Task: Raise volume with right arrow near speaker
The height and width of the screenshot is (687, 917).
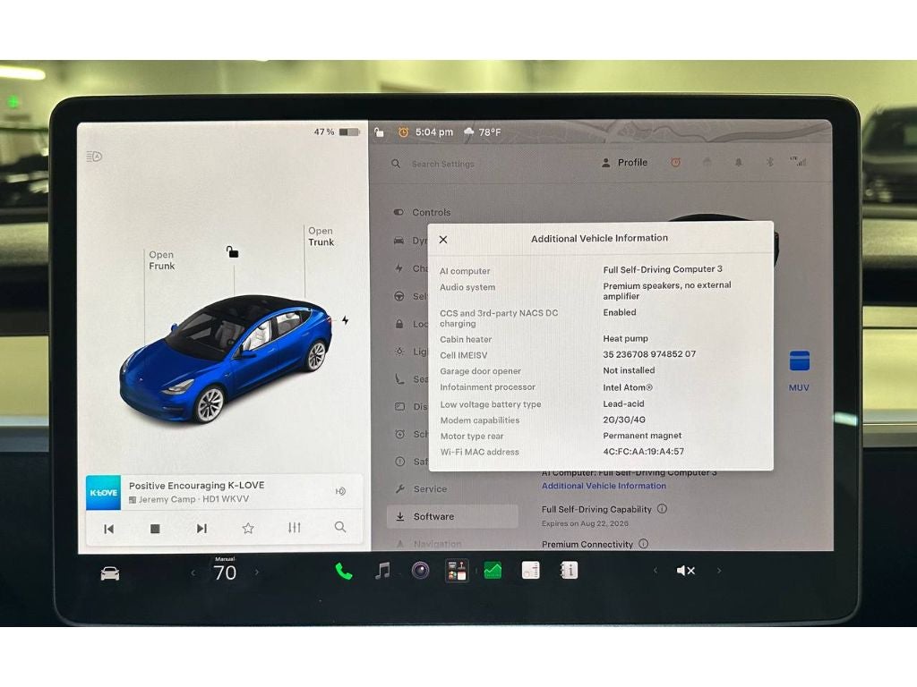Action: click(x=719, y=570)
